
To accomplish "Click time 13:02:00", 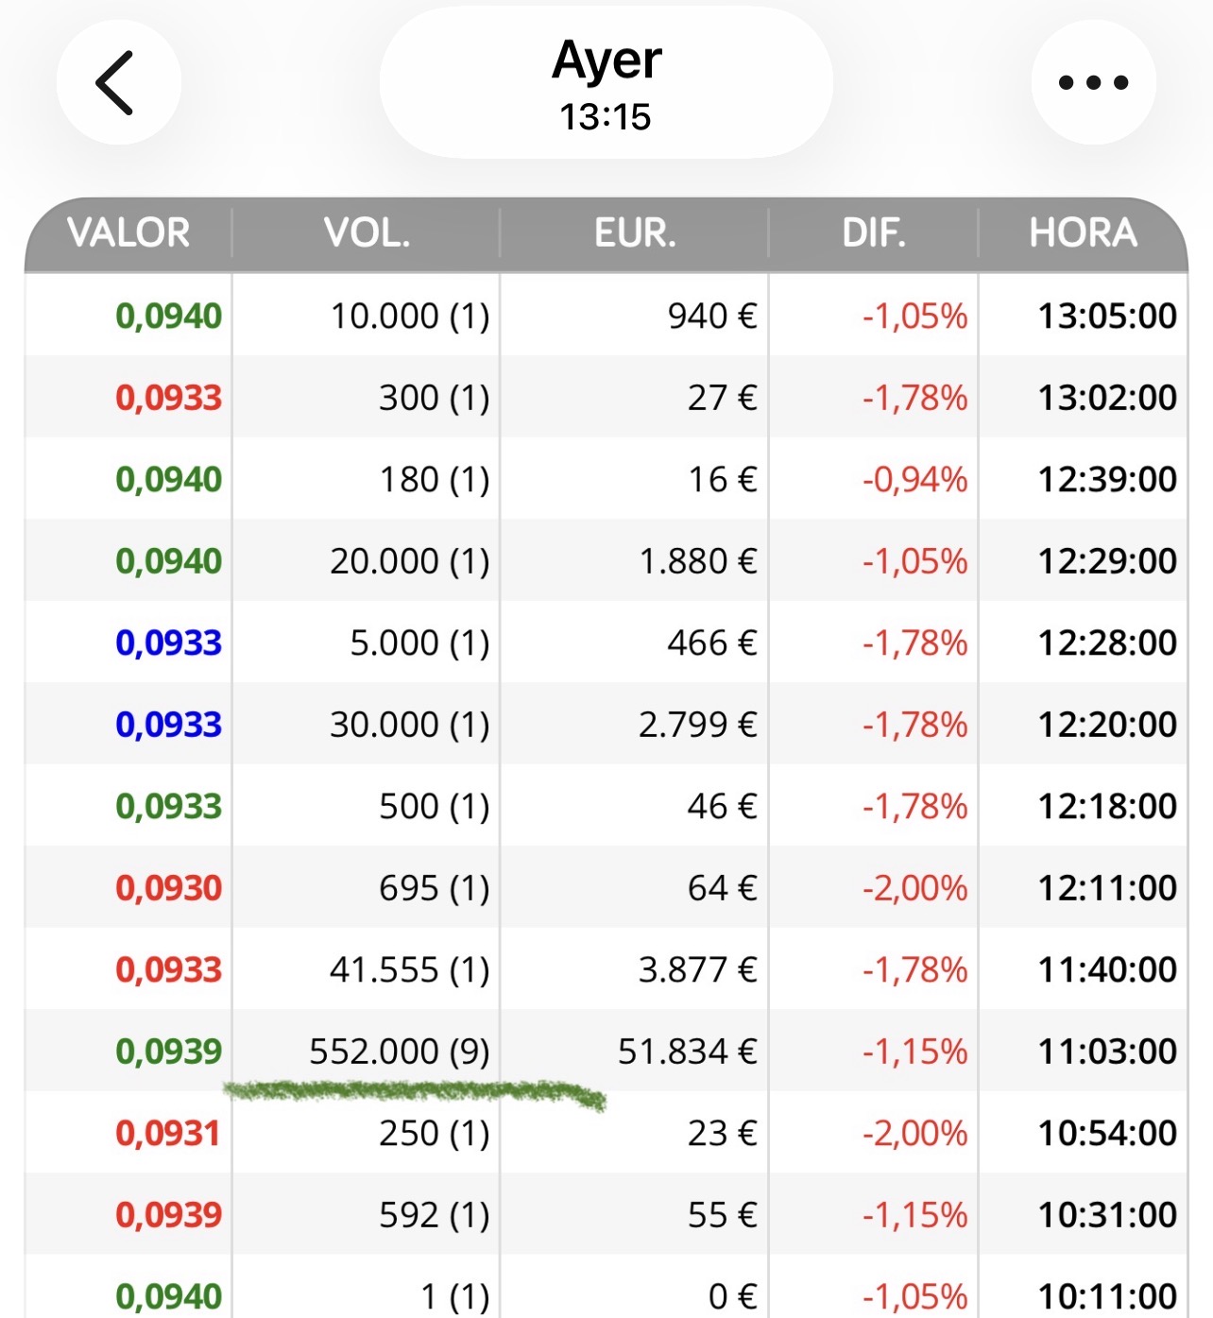I will (1107, 398).
